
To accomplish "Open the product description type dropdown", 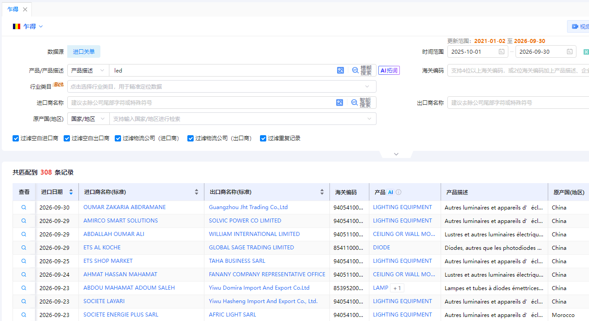I will pyautogui.click(x=88, y=70).
